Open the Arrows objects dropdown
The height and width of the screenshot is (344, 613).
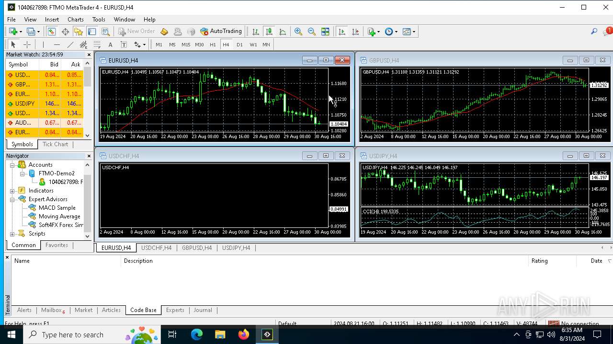(139, 44)
